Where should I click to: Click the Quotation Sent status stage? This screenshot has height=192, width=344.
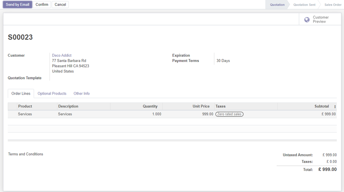tap(304, 5)
